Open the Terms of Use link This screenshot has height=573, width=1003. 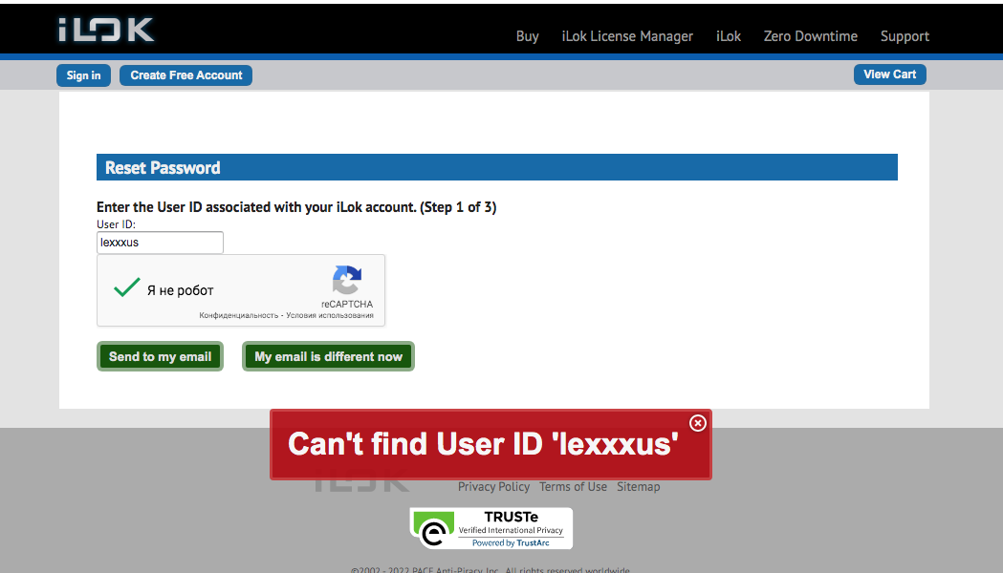click(x=573, y=487)
